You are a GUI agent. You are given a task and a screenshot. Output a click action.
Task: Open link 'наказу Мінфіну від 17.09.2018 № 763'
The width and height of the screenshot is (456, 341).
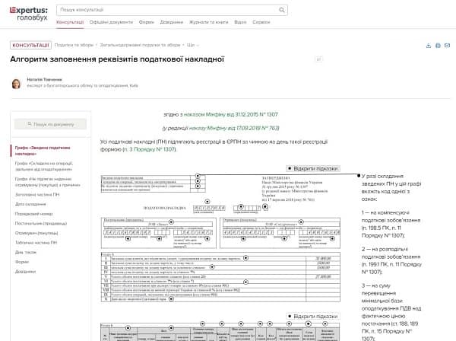click(x=234, y=128)
